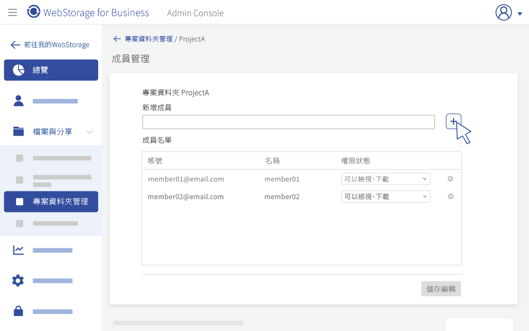Click the plus icon to add member

[454, 122]
